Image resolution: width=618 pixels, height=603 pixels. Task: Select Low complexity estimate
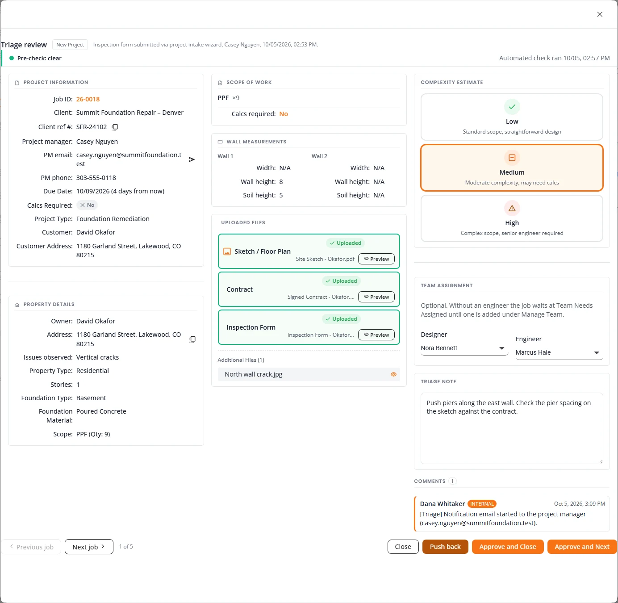512,117
